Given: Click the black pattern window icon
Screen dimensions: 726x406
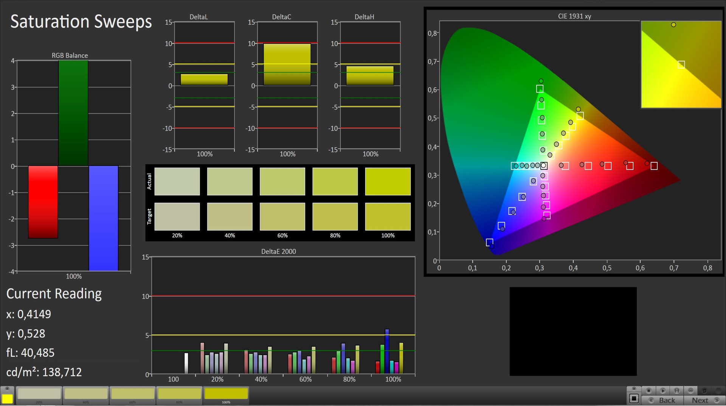Looking at the screenshot, I should [x=634, y=398].
